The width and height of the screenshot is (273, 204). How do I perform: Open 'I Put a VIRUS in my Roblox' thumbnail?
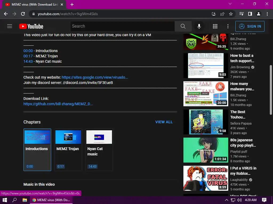point(206,178)
